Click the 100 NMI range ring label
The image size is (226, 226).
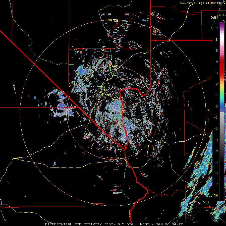(113, 20)
